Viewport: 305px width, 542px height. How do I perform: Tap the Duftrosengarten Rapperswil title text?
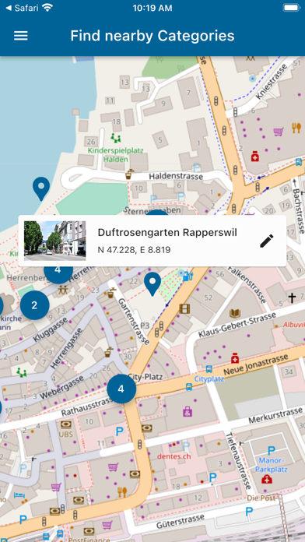pos(167,233)
